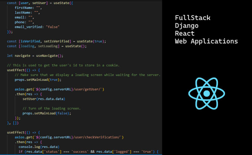Click the axios.get line with '/user/getUser/'
Image resolution: width=252 pixels, height=155 pixels.
[x=59, y=89]
